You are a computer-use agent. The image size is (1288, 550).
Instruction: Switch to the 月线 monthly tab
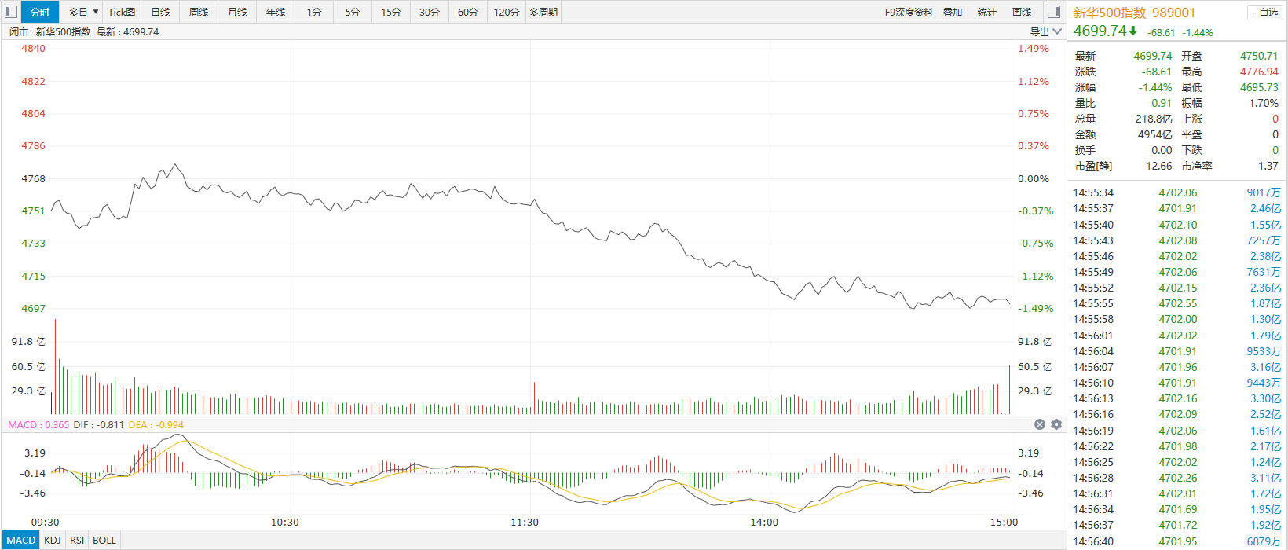237,12
